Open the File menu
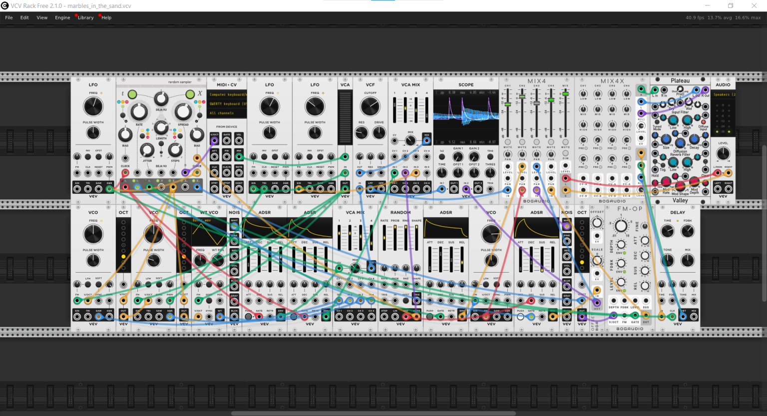Image resolution: width=767 pixels, height=416 pixels. click(9, 17)
